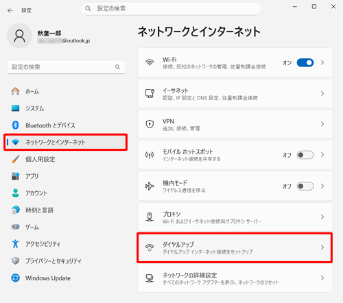Click the proxy server icon
343x303 pixels.
(x=150, y=217)
